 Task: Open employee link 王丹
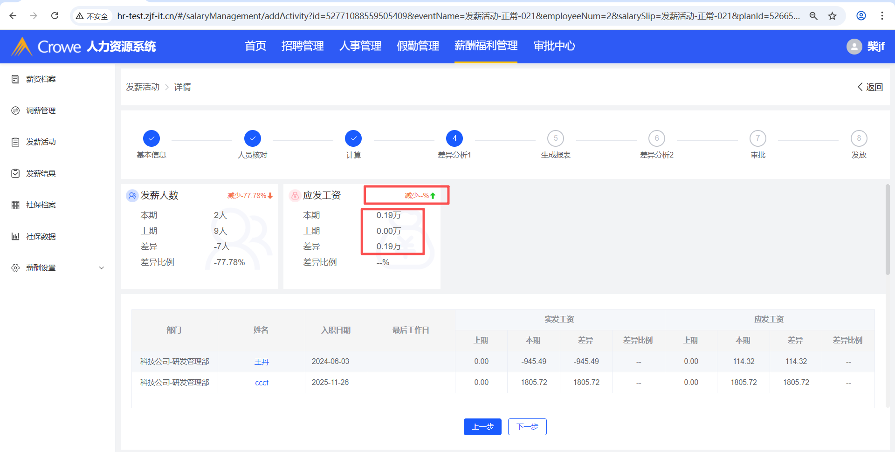tap(262, 362)
